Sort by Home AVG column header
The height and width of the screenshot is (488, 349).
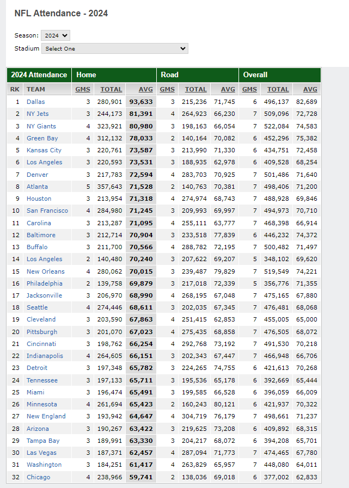145,89
